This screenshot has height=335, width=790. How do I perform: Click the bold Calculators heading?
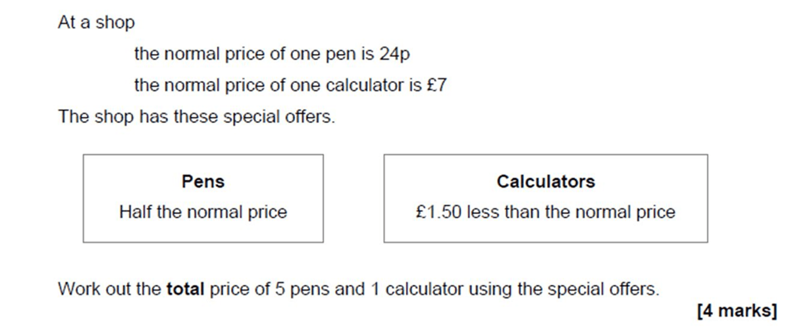click(546, 182)
